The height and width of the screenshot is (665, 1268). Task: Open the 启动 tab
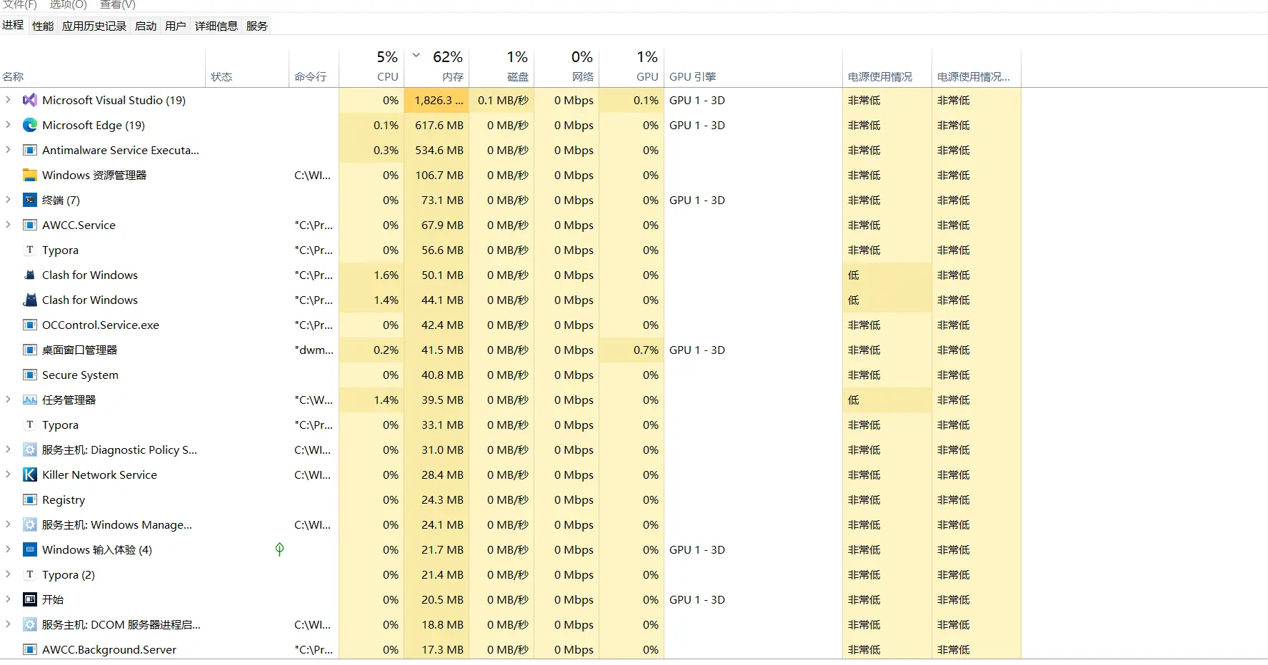click(x=146, y=26)
